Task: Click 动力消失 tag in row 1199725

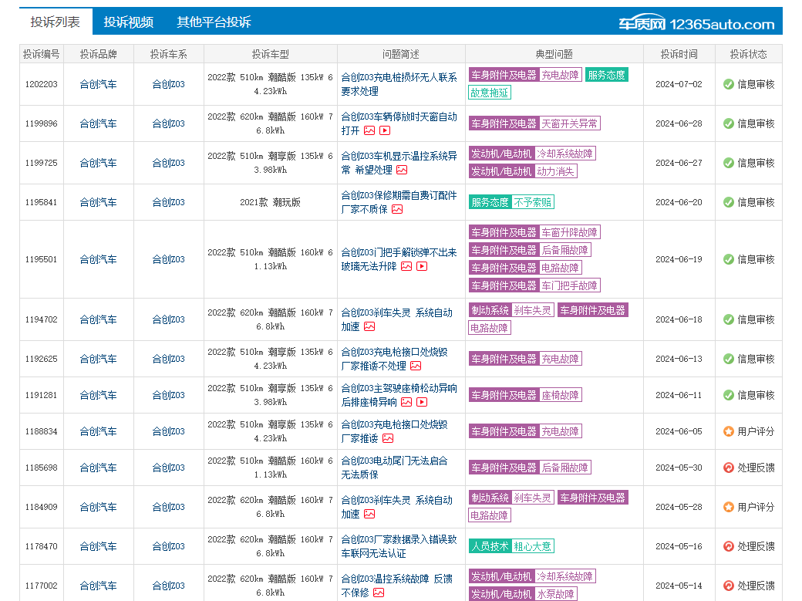Action: coord(555,171)
